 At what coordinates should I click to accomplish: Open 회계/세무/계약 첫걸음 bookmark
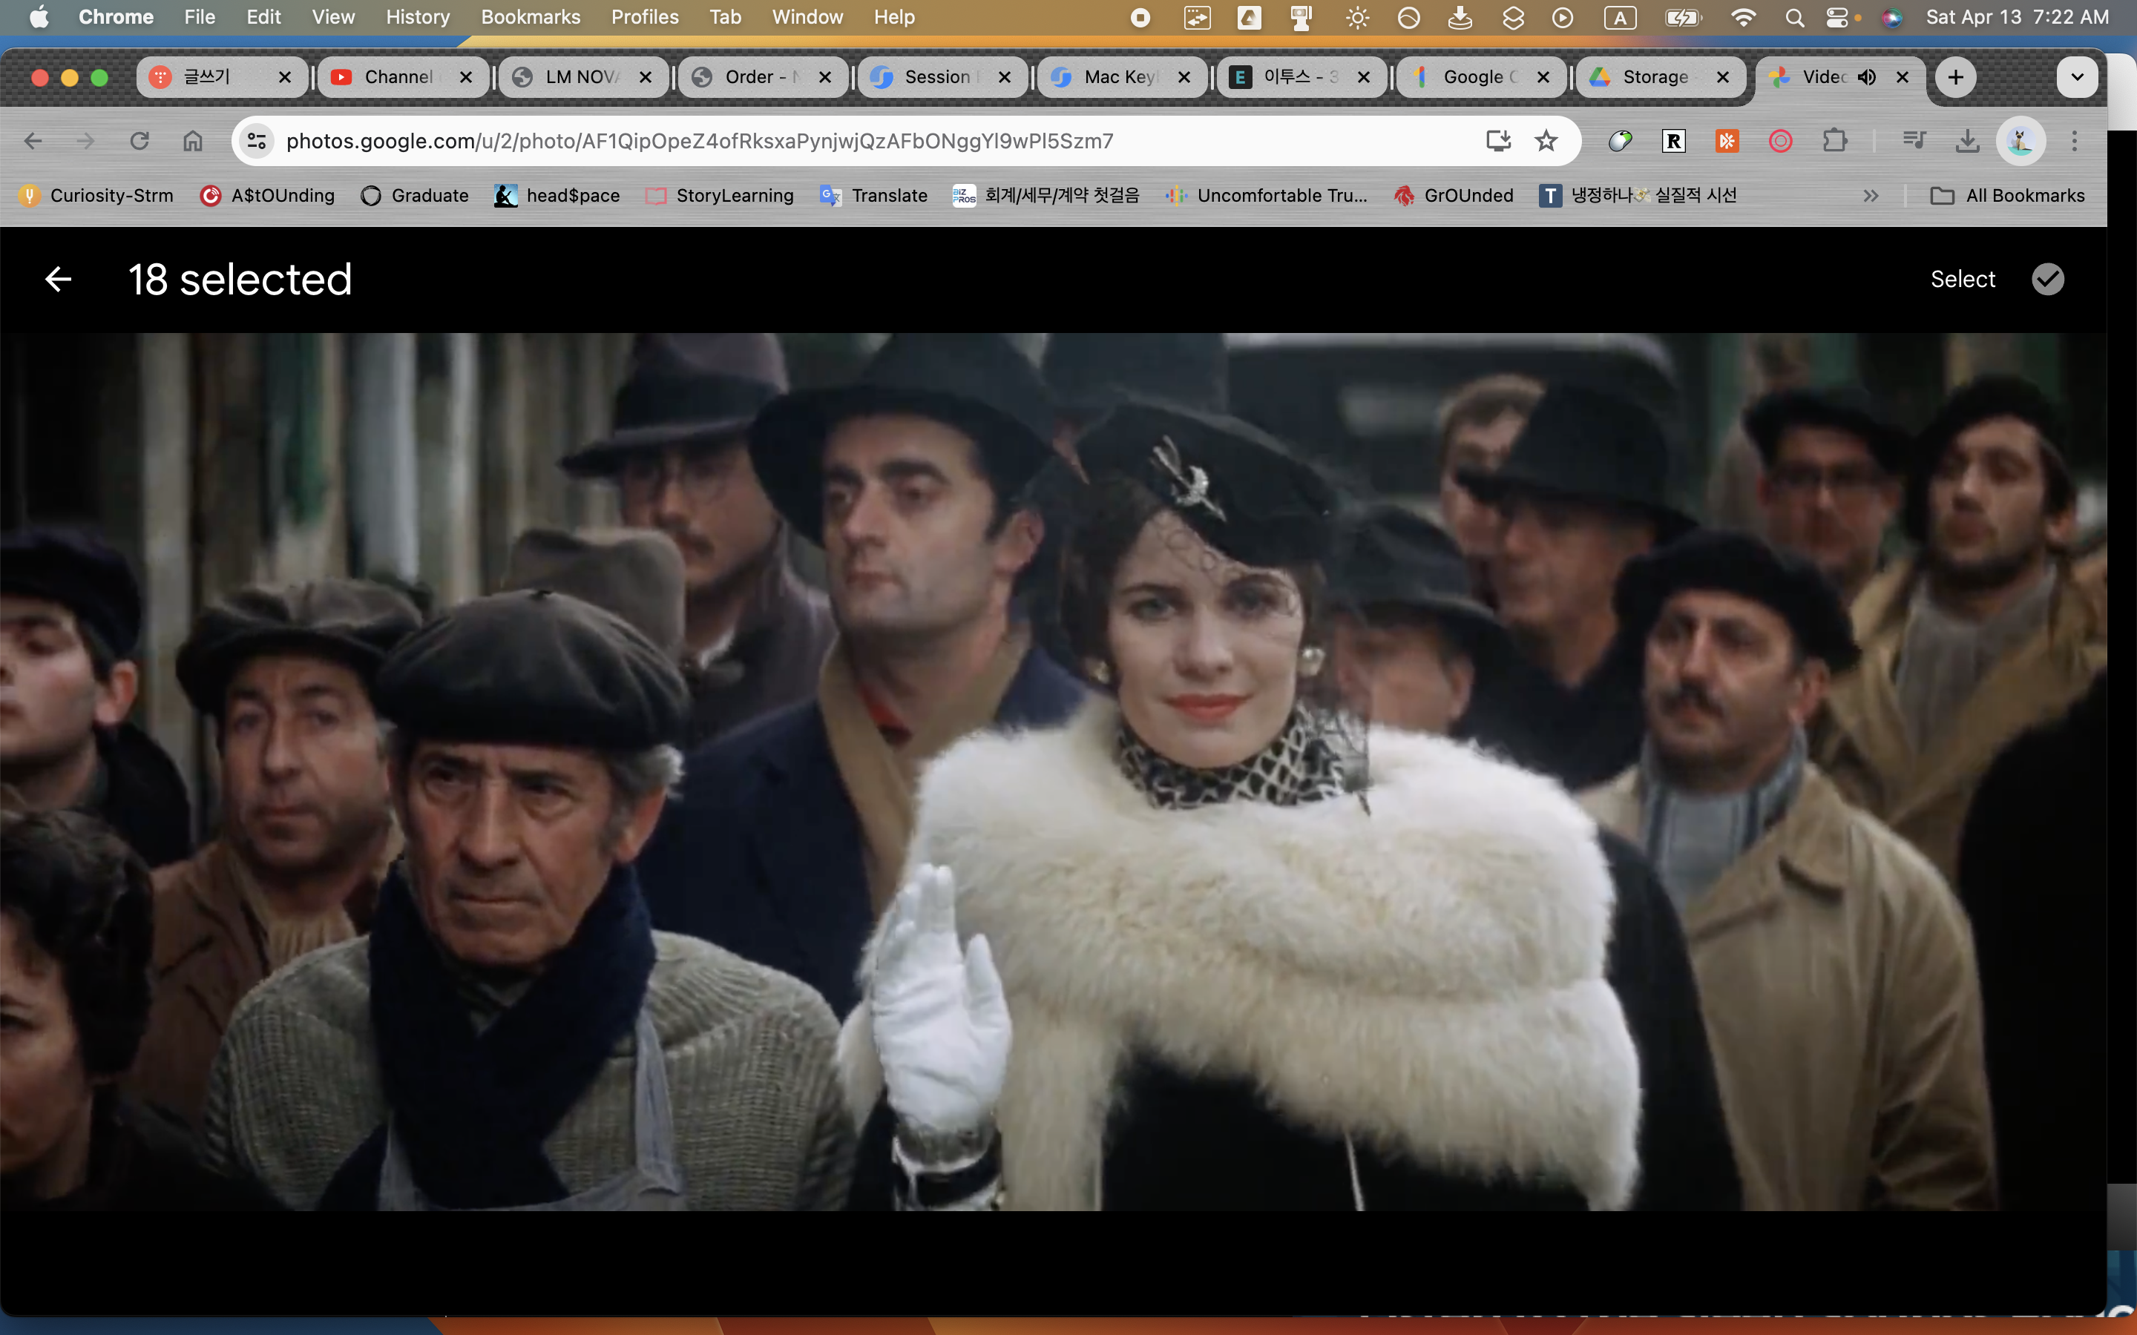[x=1046, y=195]
